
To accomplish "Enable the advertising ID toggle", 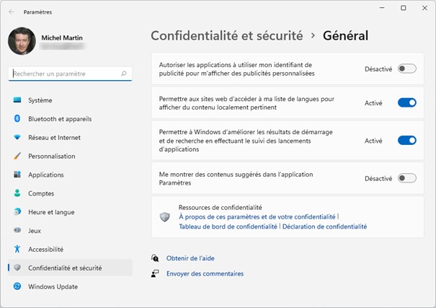I will pos(406,69).
